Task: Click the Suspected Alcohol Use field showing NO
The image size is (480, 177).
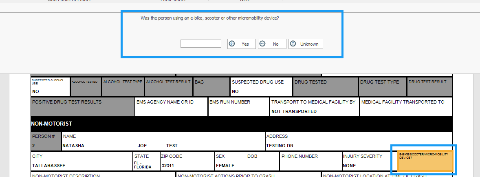Action: pyautogui.click(x=51, y=86)
